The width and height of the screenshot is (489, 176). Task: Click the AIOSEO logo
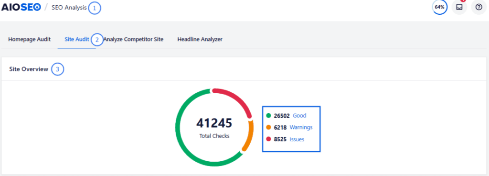21,8
